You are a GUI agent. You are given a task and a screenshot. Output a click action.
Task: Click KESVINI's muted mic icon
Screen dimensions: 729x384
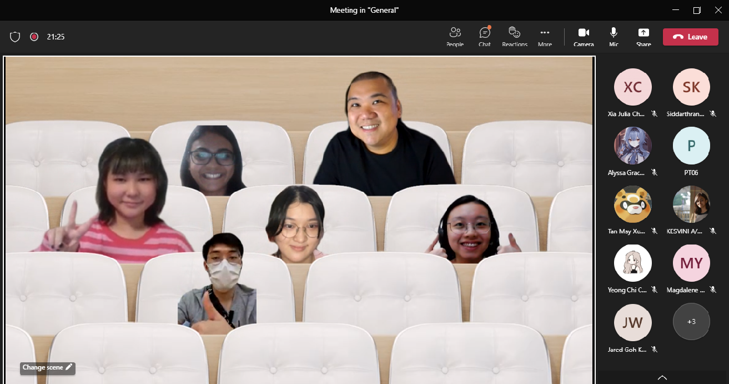click(x=713, y=231)
